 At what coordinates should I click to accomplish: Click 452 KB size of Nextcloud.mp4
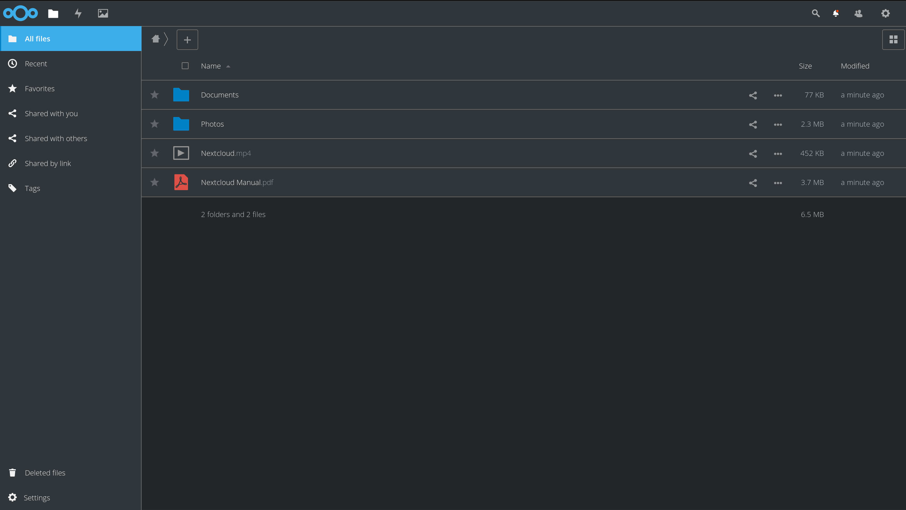(x=812, y=153)
